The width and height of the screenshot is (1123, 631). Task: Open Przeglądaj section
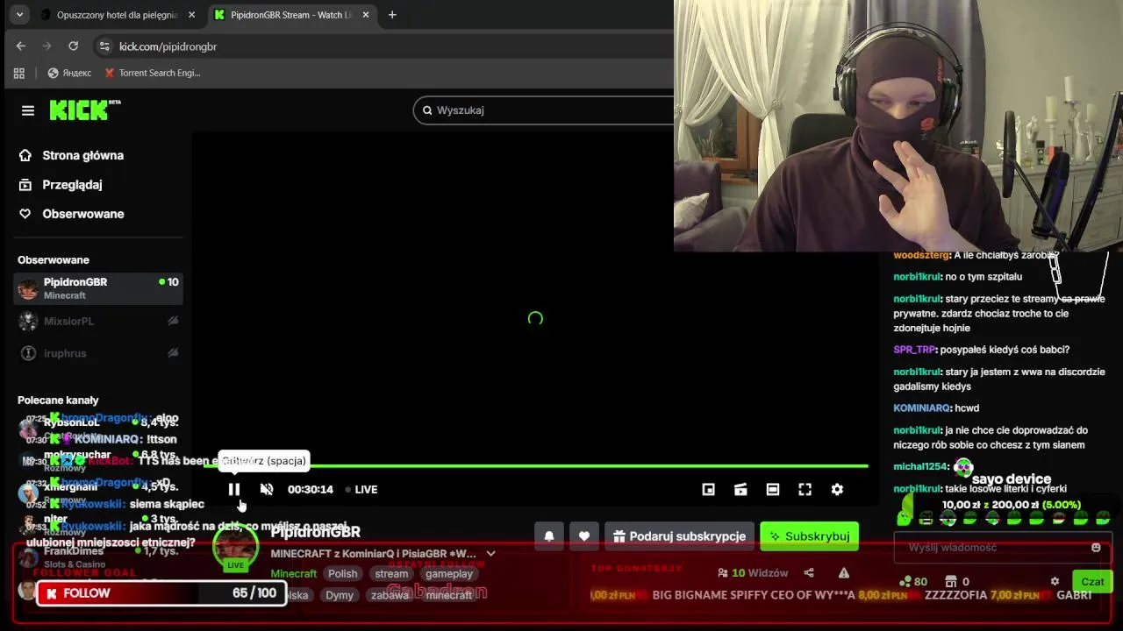pos(72,185)
